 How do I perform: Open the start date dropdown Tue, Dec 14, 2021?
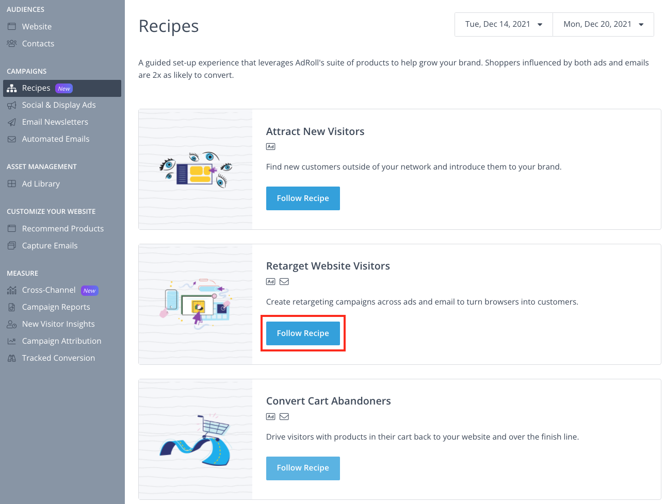(x=504, y=24)
